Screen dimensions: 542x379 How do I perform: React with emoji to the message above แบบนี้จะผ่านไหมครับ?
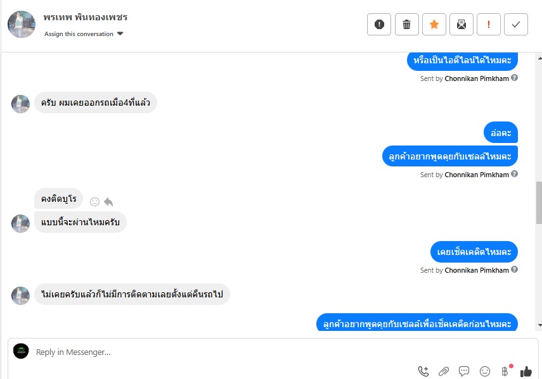click(94, 202)
